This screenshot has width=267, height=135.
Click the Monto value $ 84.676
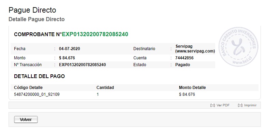(x=67, y=58)
